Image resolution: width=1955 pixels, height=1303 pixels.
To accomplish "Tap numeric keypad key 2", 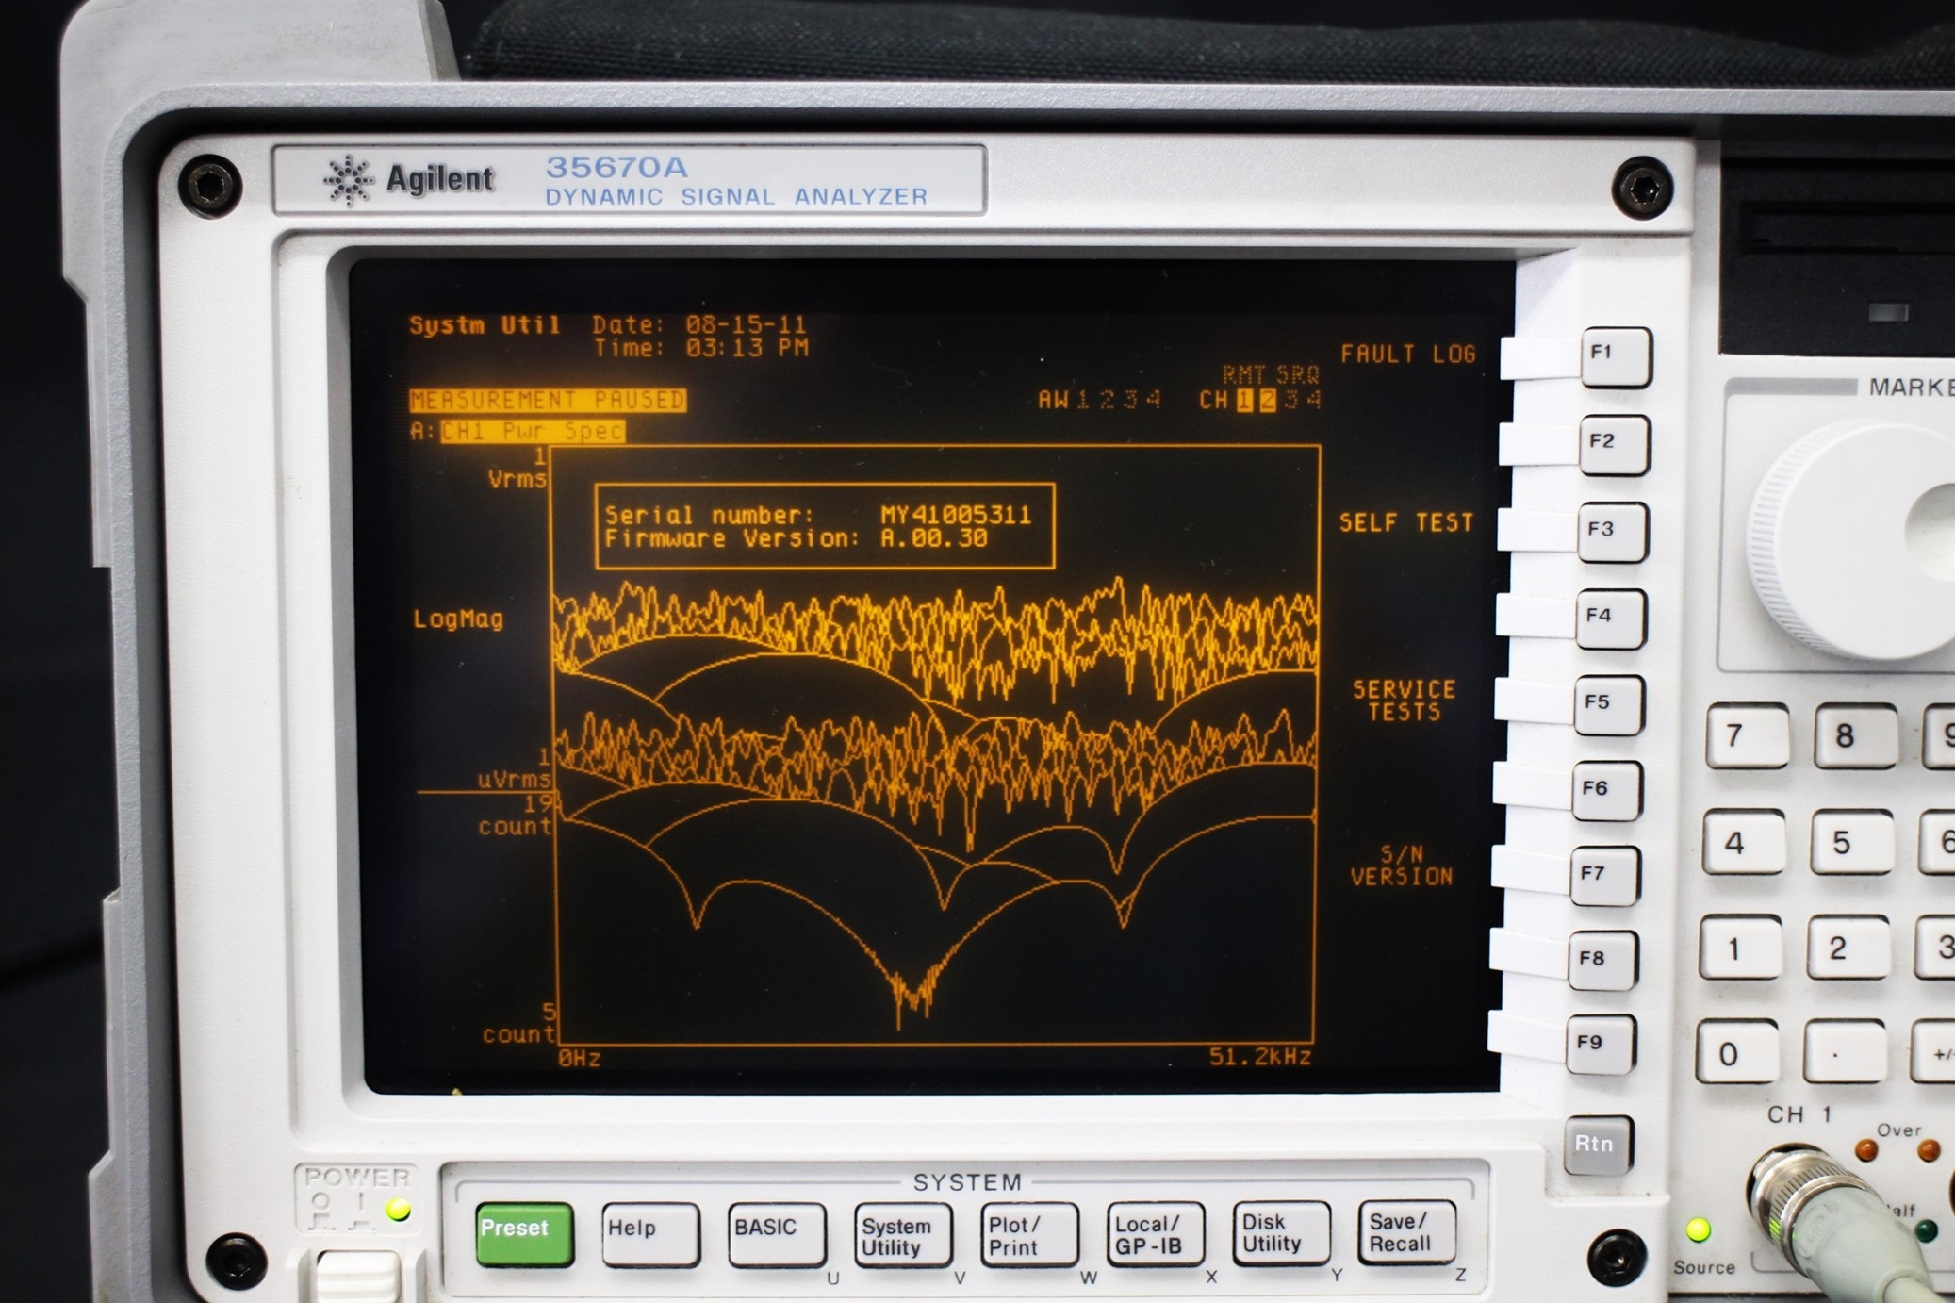I will (x=1848, y=948).
